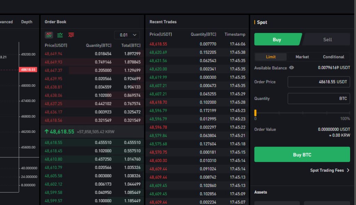356x205 pixels.
Task: Select ask price 48,649.94 in order book
Action: (x=53, y=54)
